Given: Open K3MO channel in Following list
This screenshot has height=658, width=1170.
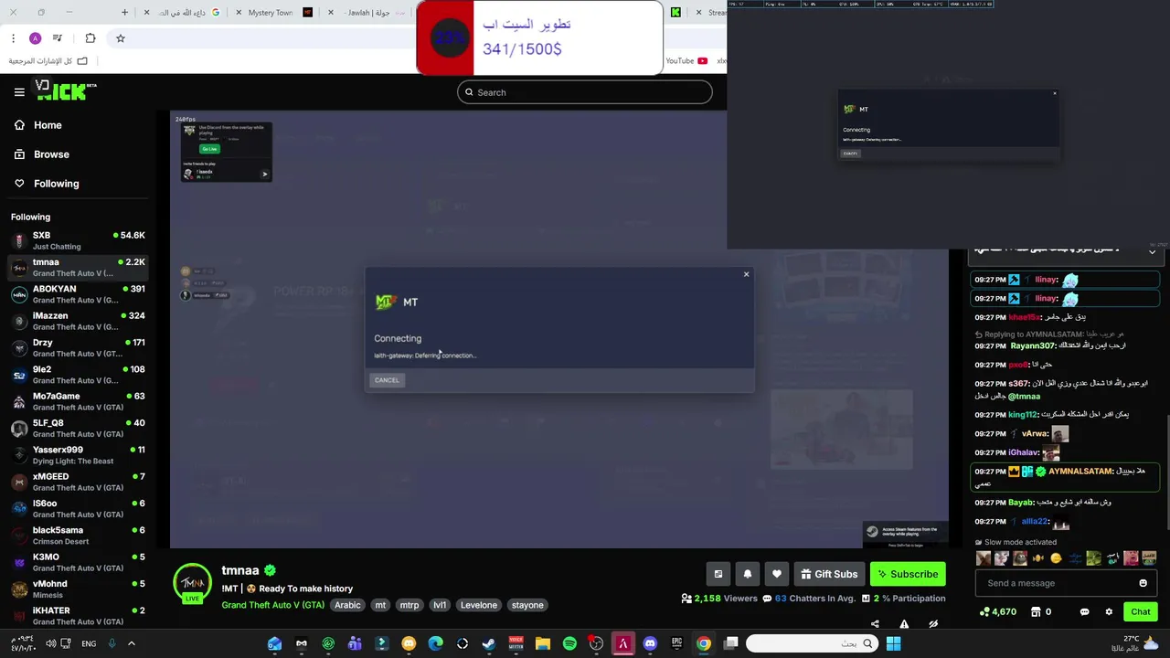Looking at the screenshot, I should [x=79, y=562].
